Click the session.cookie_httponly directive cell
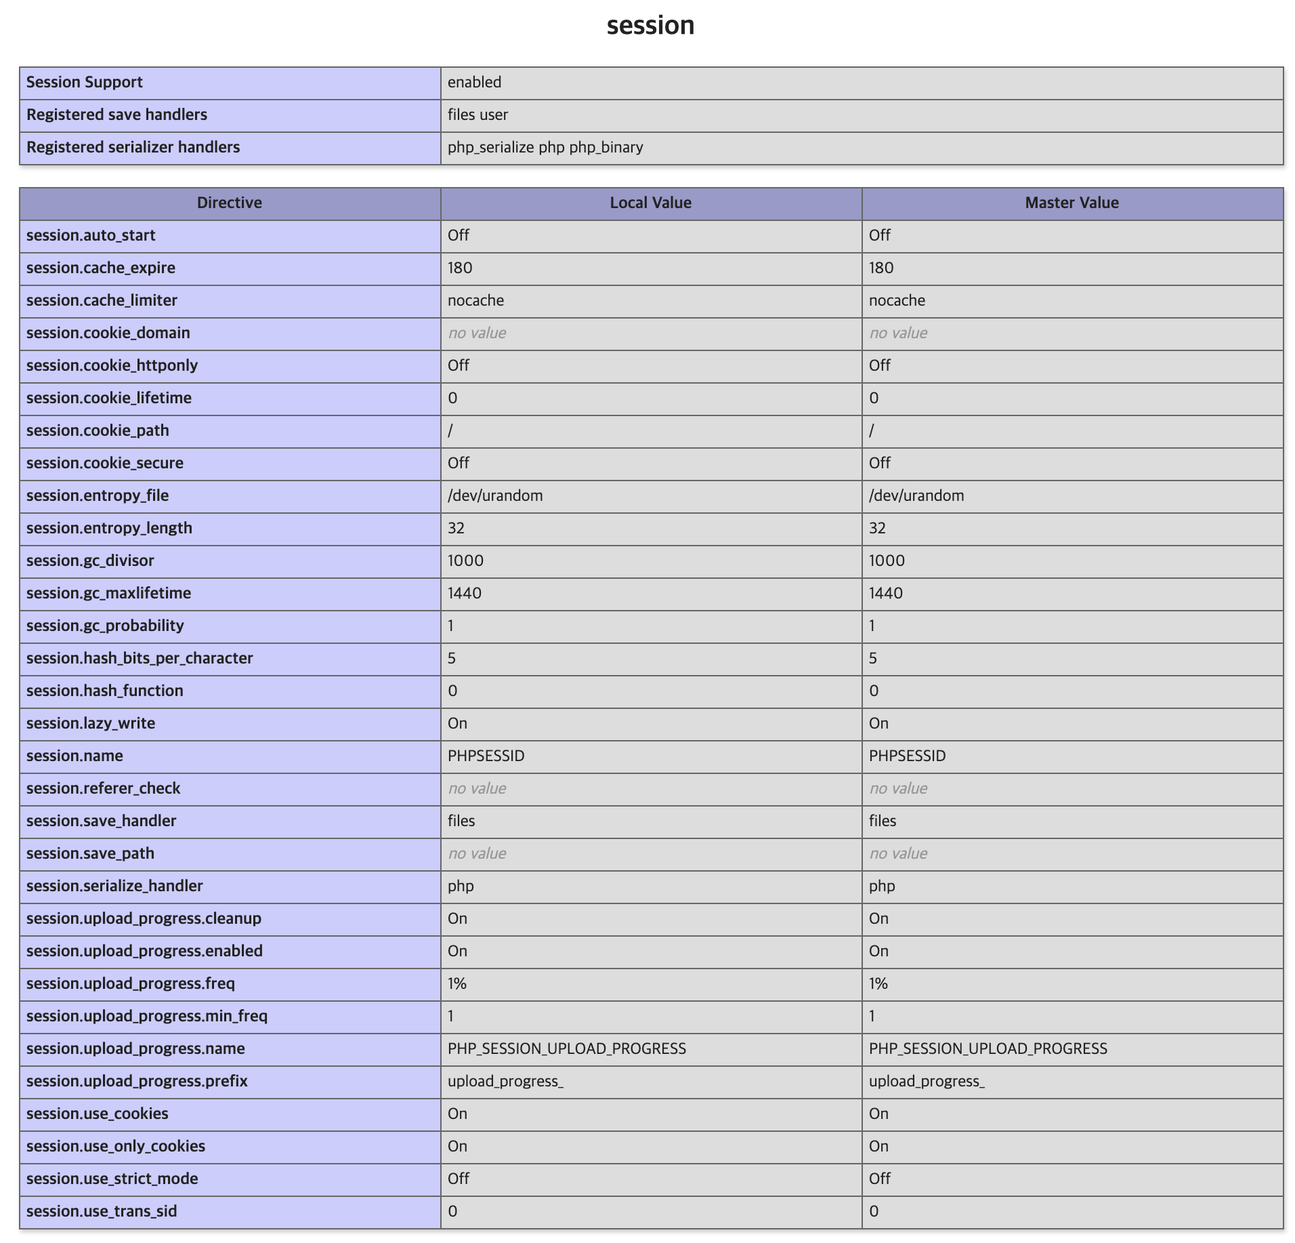The width and height of the screenshot is (1295, 1243). pyautogui.click(x=112, y=365)
